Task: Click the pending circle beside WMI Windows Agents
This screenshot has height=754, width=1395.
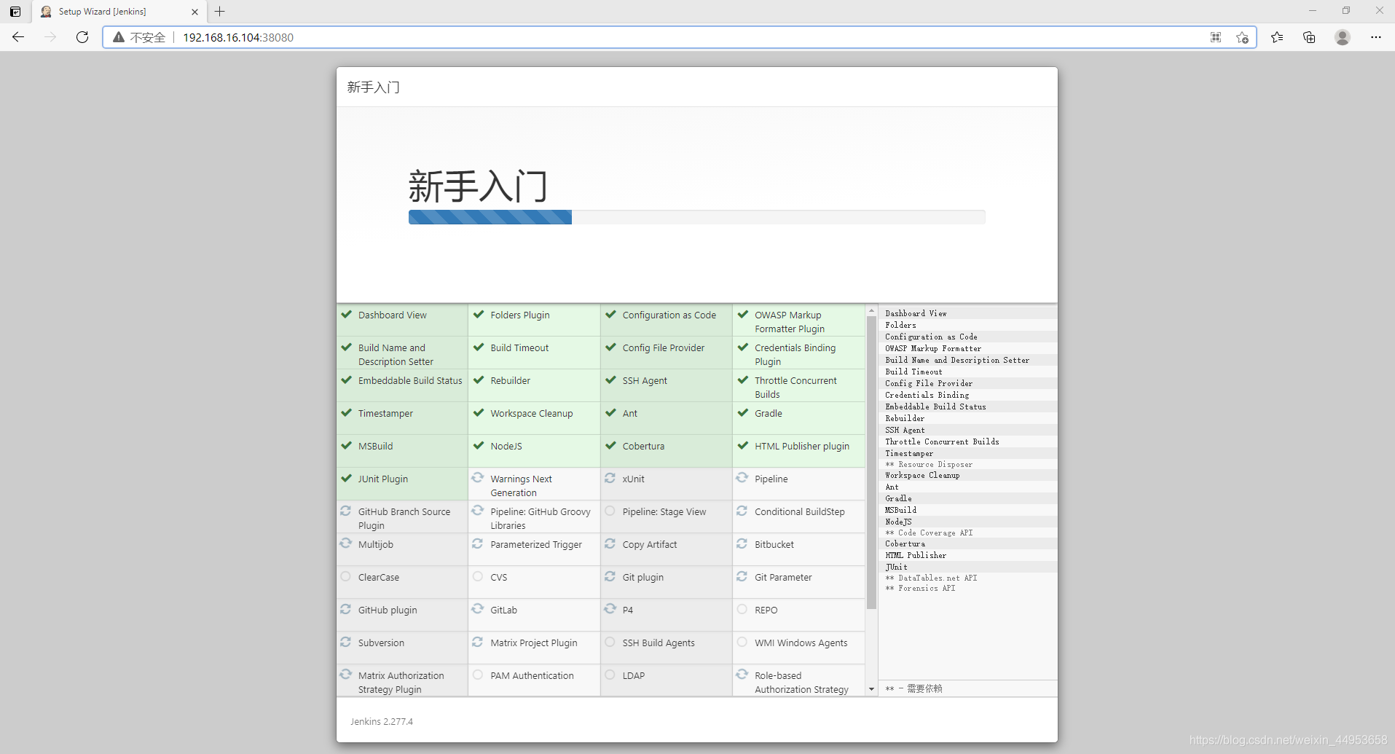Action: (742, 642)
